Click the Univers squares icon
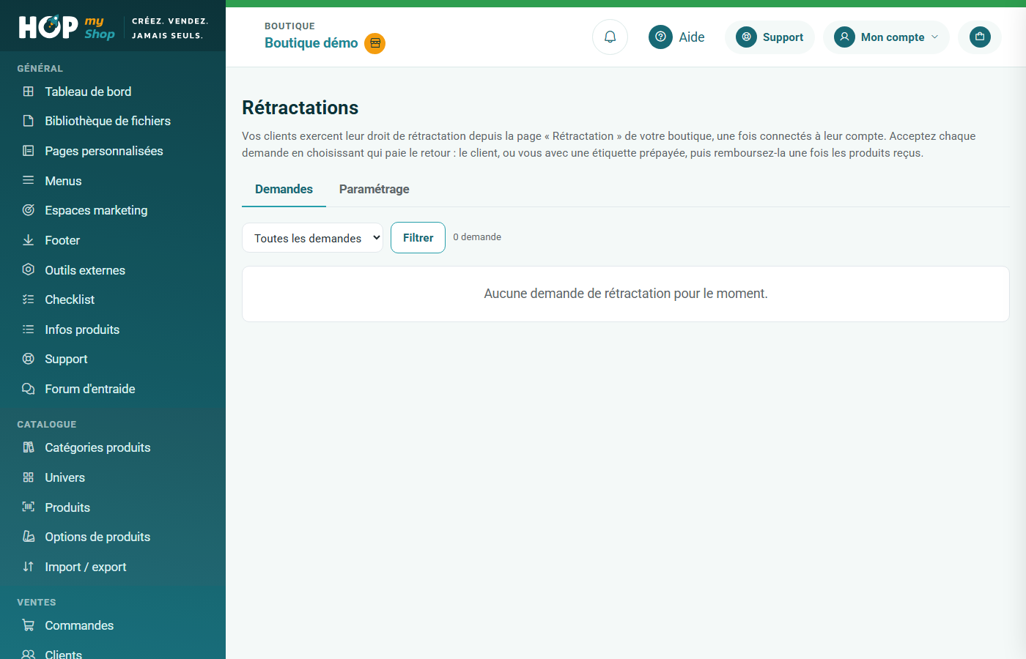Screen dimensions: 1026x659 [29, 477]
